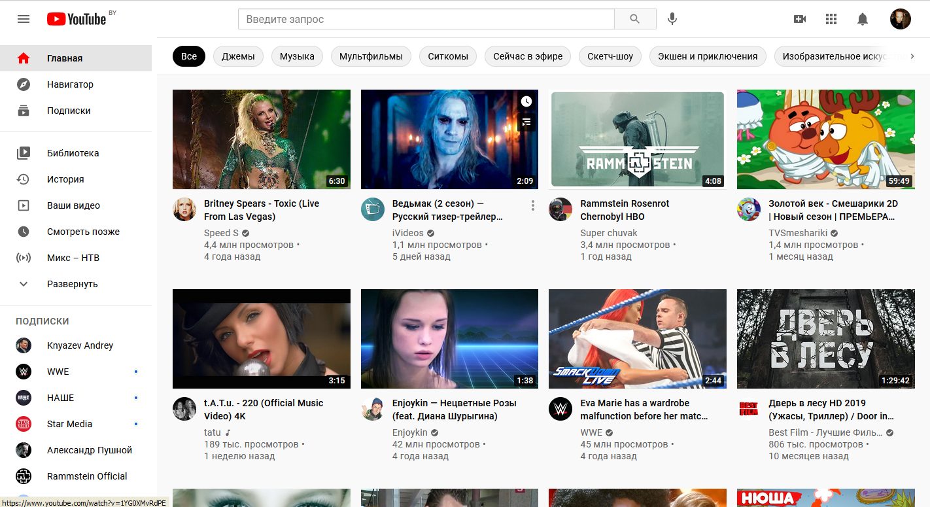Play Rammstein Rosenrot Chernobyl thumbnail

pos(638,139)
